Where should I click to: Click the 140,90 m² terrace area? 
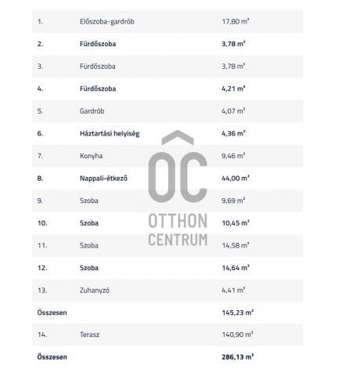click(237, 334)
